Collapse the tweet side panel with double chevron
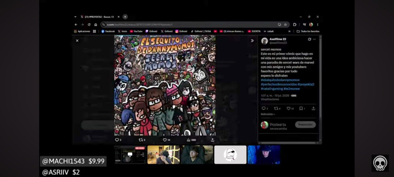This screenshot has height=177, width=394. point(252,41)
